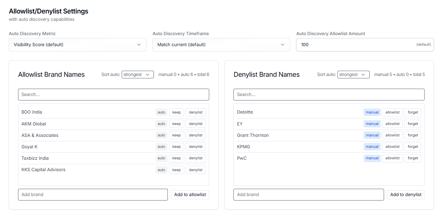Forget Grant Thornton from the denylist
Image resolution: width=441 pixels, height=212 pixels.
(413, 135)
